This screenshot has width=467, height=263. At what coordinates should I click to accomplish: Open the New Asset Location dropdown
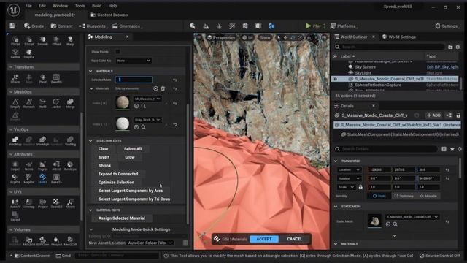(150, 243)
